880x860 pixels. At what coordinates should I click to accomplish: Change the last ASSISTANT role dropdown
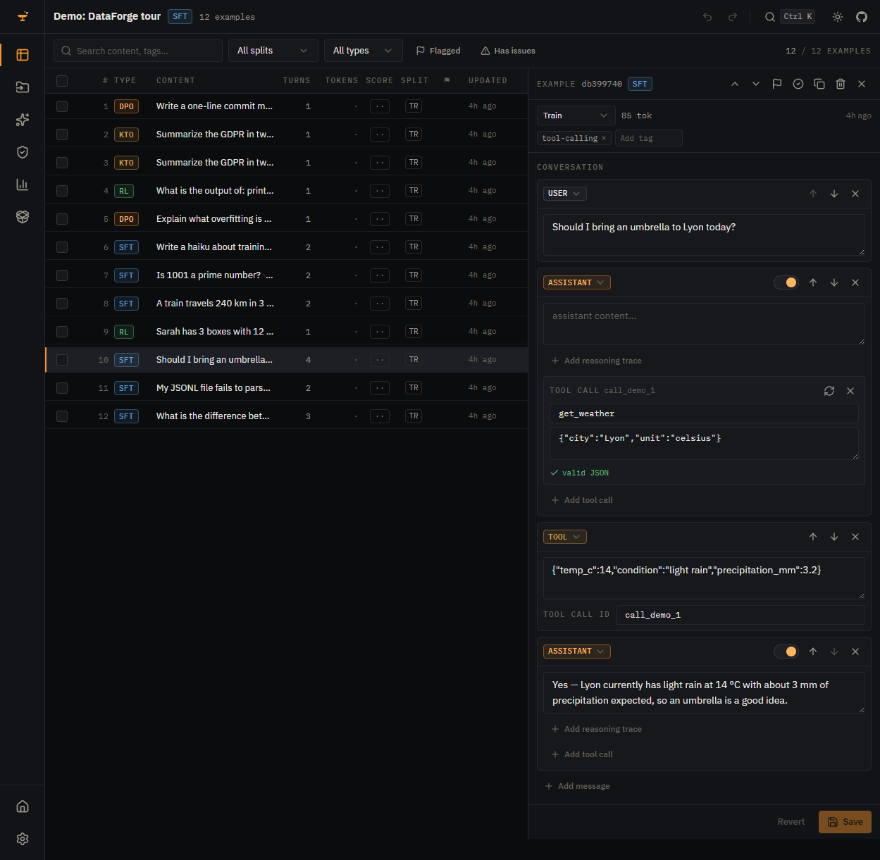pos(577,652)
